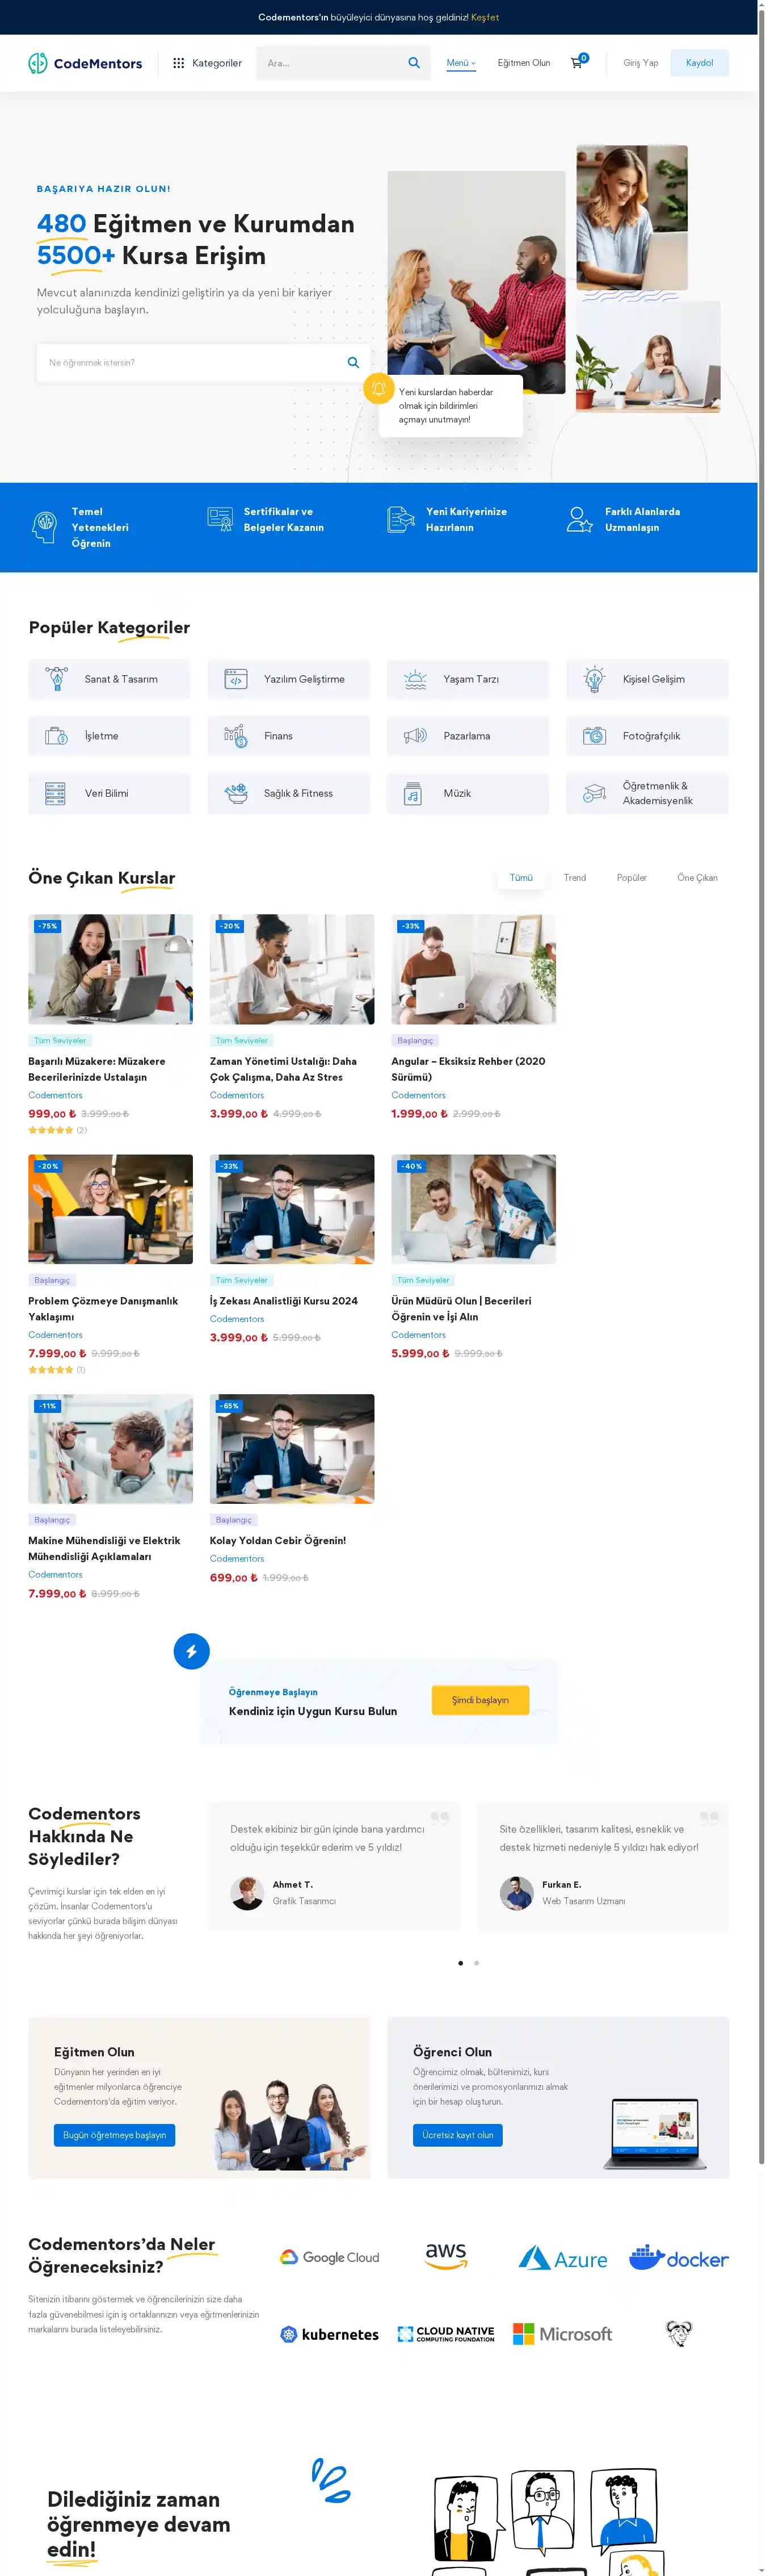The width and height of the screenshot is (766, 2576).
Task: Go to second testimonial slide dot
Action: point(477,1963)
